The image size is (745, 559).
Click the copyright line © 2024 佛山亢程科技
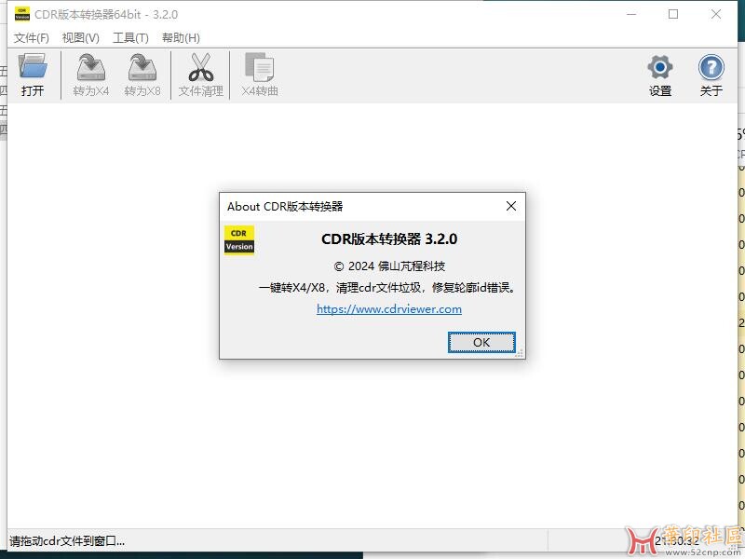tap(389, 266)
